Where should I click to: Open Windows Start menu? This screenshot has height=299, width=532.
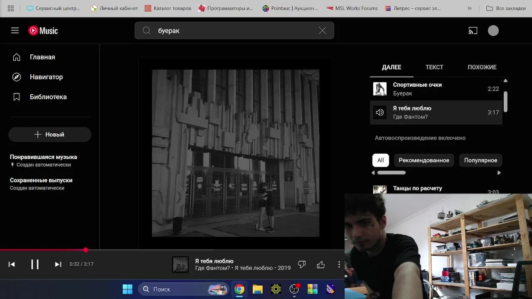pos(128,289)
